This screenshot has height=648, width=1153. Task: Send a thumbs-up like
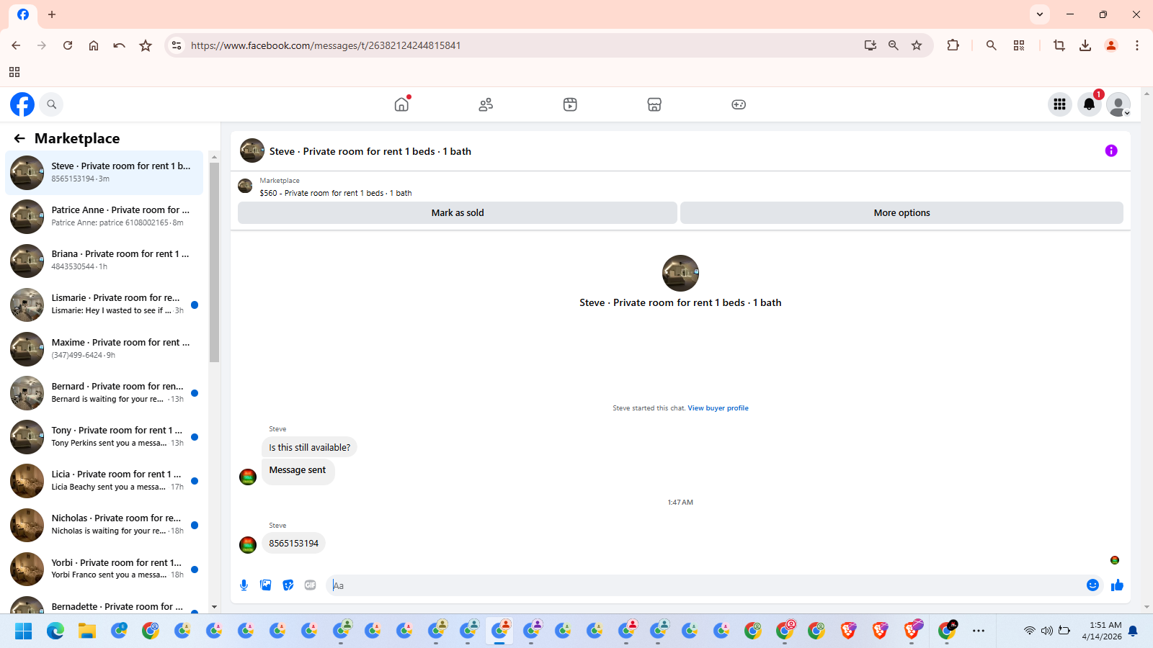point(1117,585)
